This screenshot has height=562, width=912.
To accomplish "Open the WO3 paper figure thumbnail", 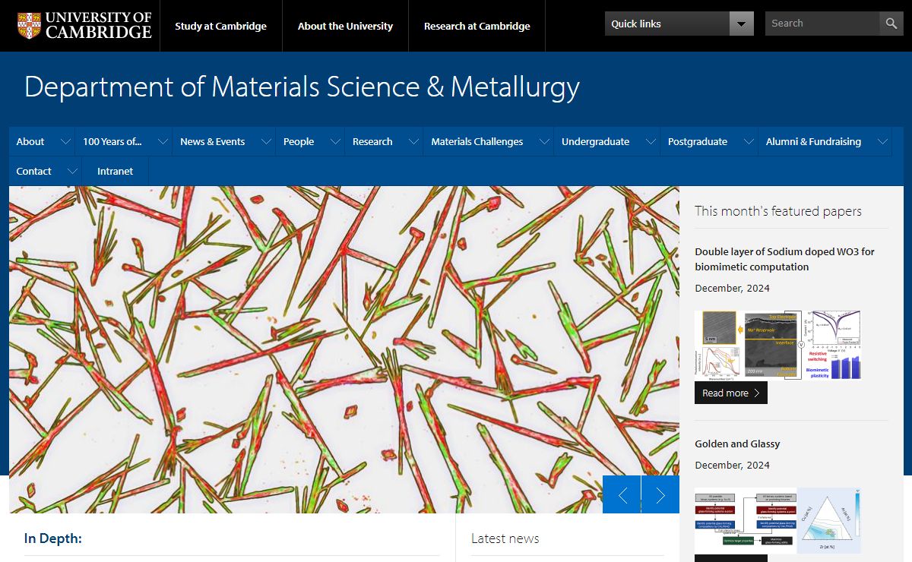I will [777, 345].
